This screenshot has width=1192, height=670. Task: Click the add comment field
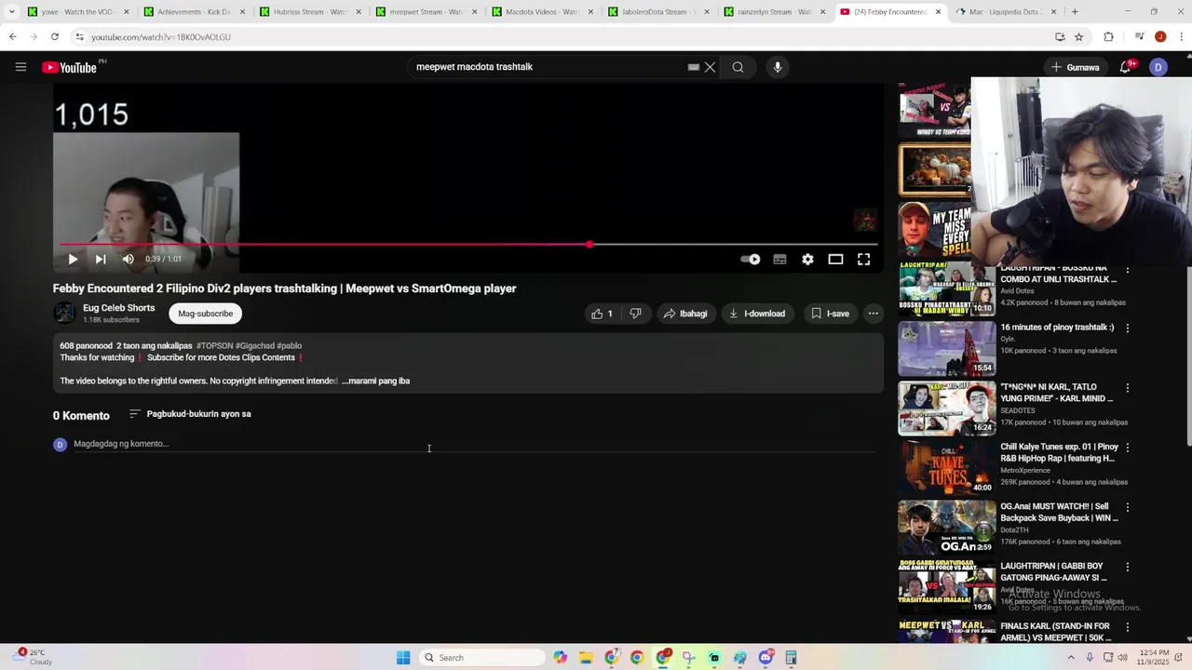point(473,444)
